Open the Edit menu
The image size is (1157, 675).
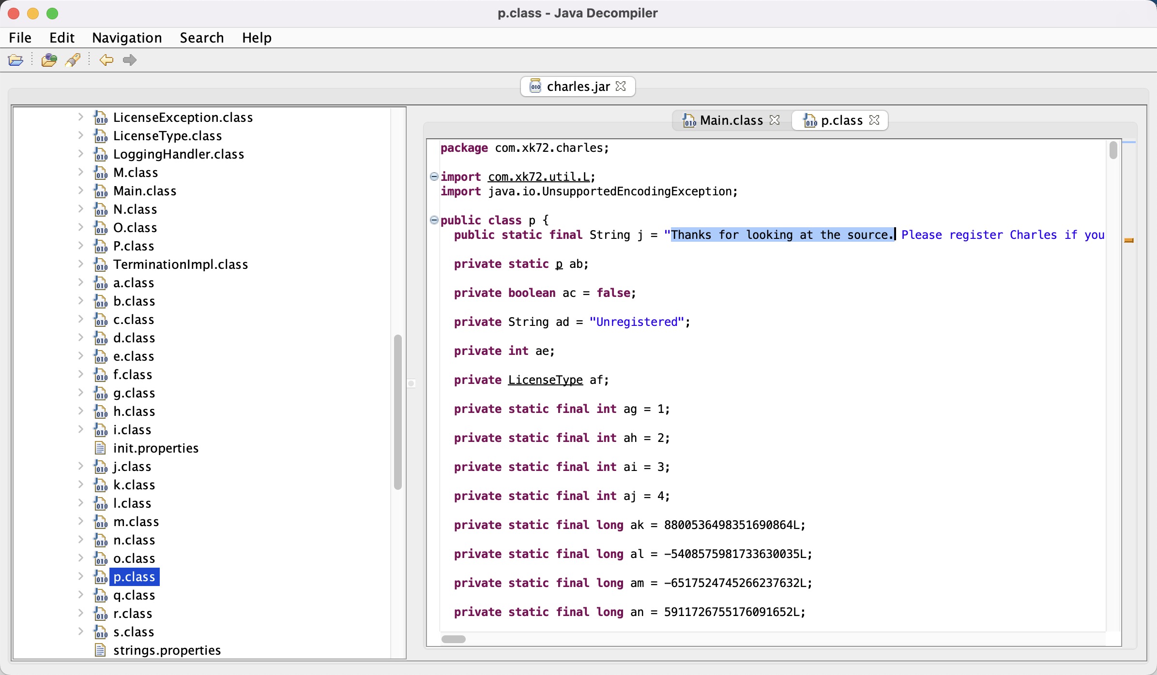(x=62, y=38)
